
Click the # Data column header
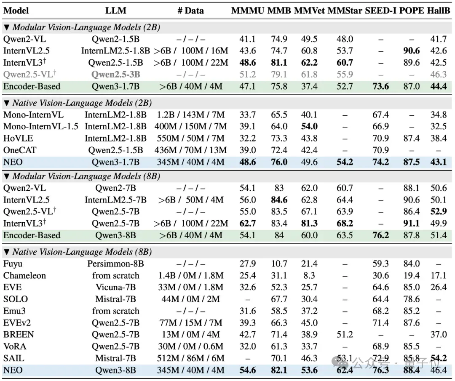click(x=191, y=11)
